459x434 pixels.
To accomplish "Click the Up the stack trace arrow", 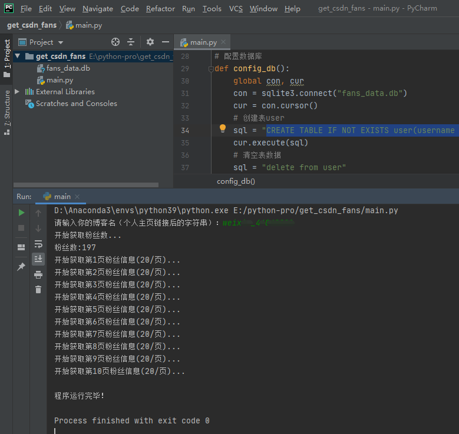I will [38, 213].
